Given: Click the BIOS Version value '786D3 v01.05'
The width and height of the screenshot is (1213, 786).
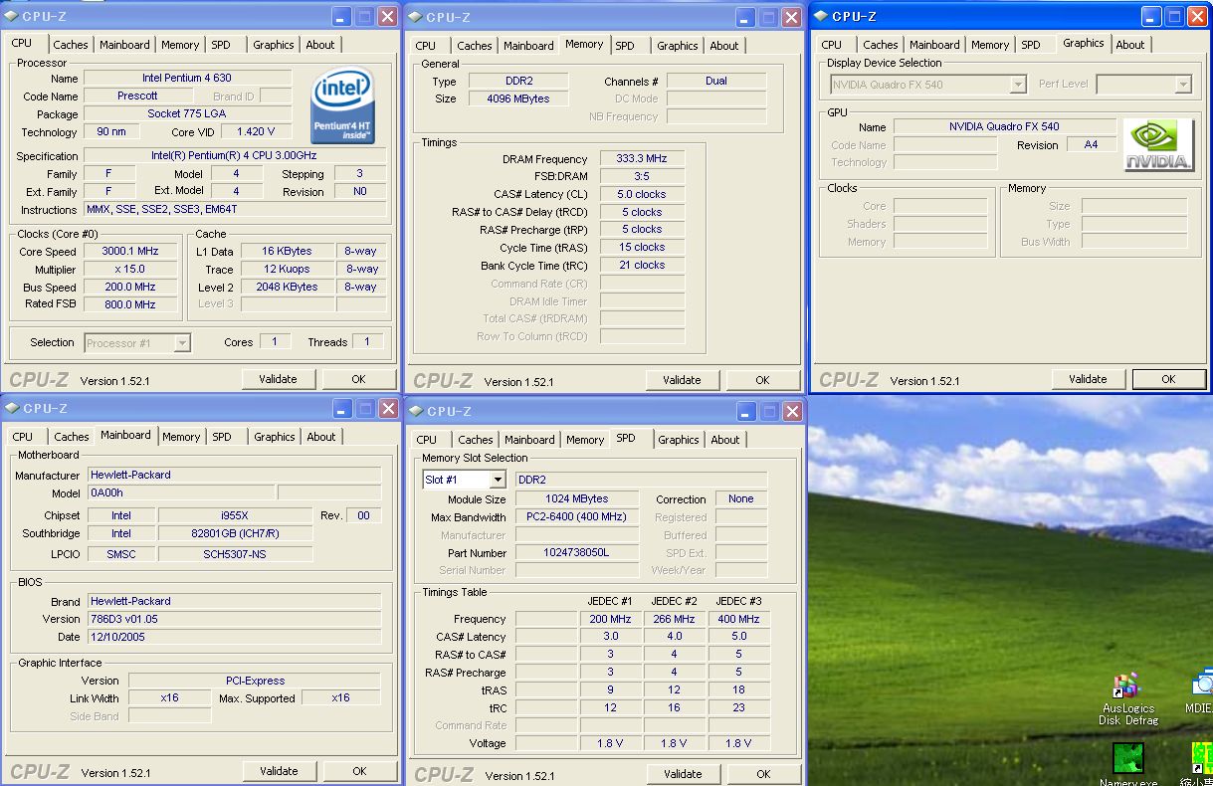Looking at the screenshot, I should (235, 620).
